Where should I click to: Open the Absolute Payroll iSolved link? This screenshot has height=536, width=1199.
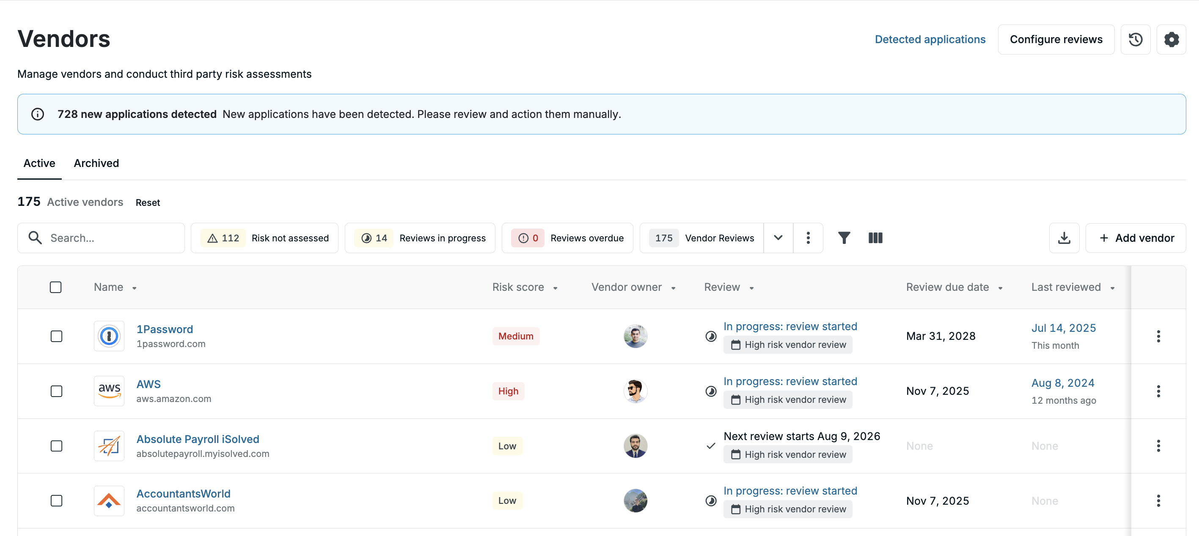[x=197, y=439]
